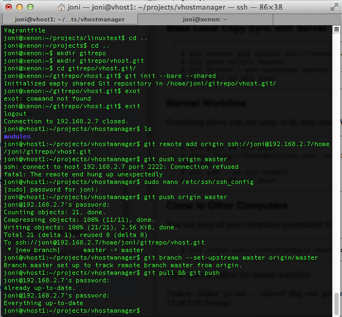Screen dimensions: 342x317
Task: Click the 'Vagrantfile' output line
Action: [25, 30]
